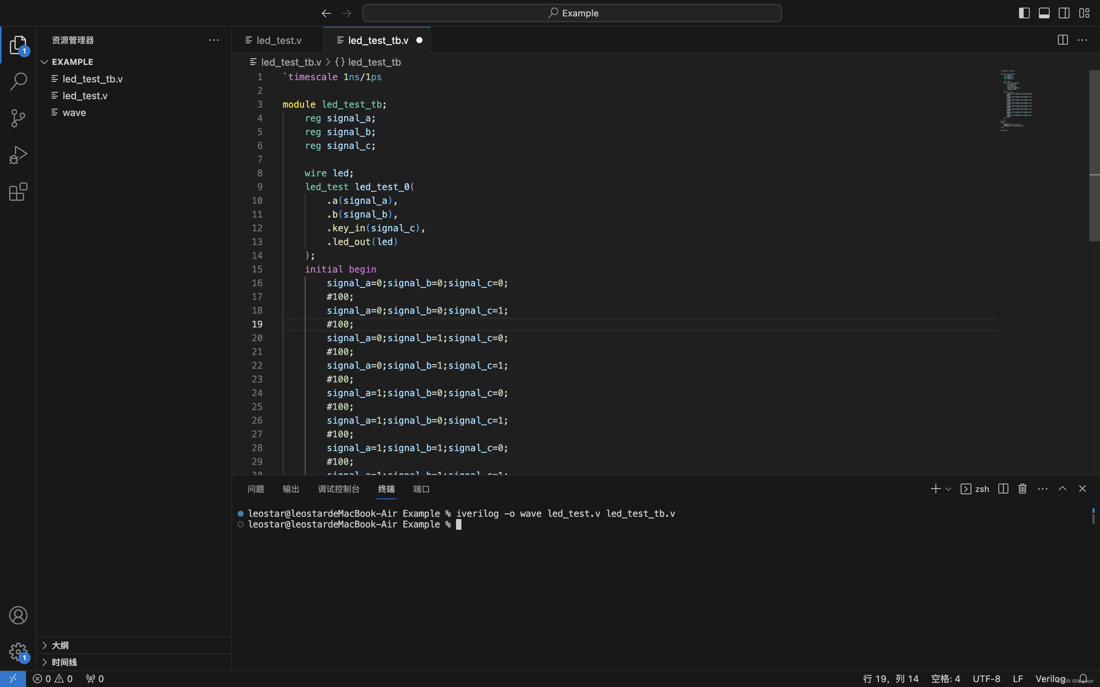Click 'wire led;' on line 8

tap(328, 173)
